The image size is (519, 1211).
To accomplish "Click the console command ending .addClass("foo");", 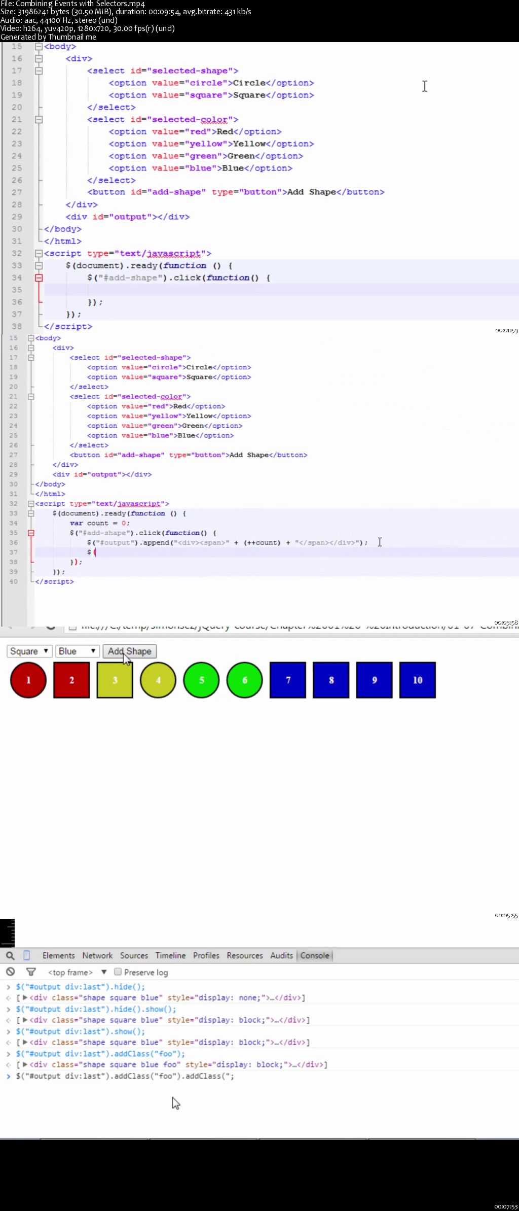I will 100,1054.
